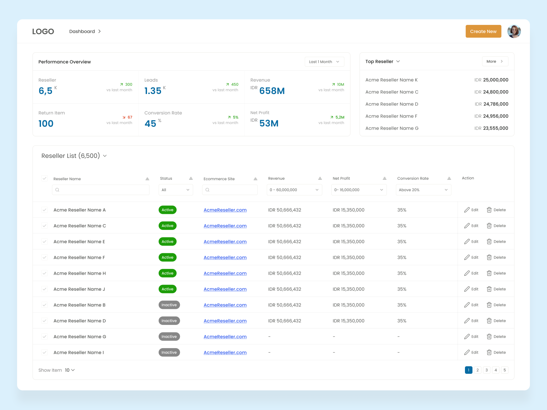Open the Status filter dropdown showing All
547x410 pixels.
point(175,190)
